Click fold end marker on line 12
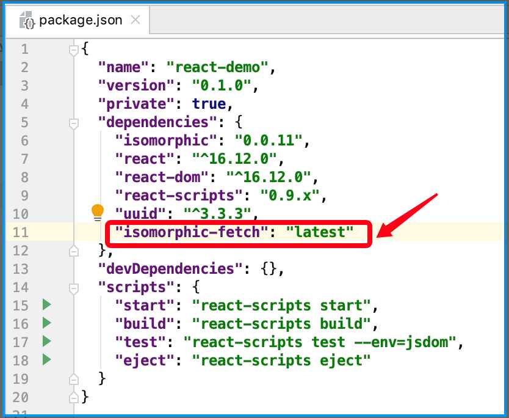The height and width of the screenshot is (418, 509). [74, 251]
